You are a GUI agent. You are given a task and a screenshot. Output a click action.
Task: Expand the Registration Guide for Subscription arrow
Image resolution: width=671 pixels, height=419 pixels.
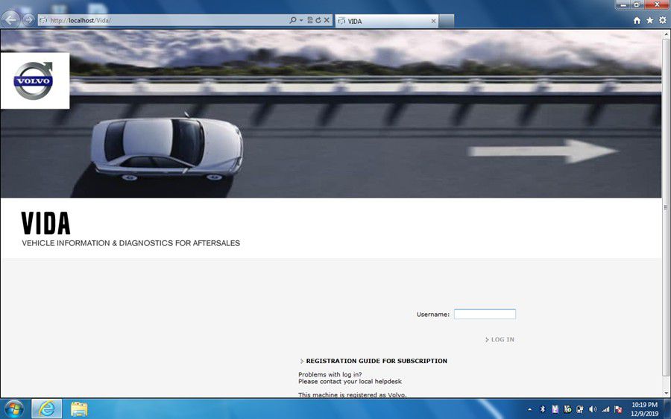(x=302, y=362)
